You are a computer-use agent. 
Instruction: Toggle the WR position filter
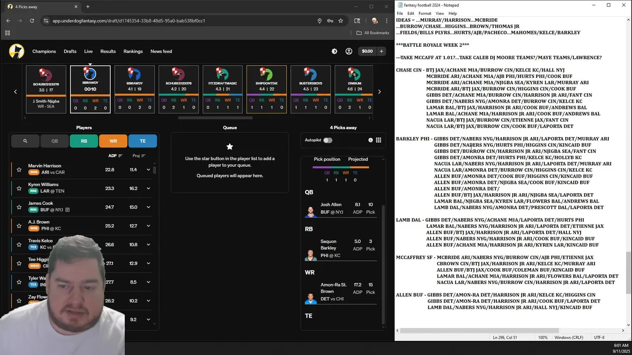point(113,141)
